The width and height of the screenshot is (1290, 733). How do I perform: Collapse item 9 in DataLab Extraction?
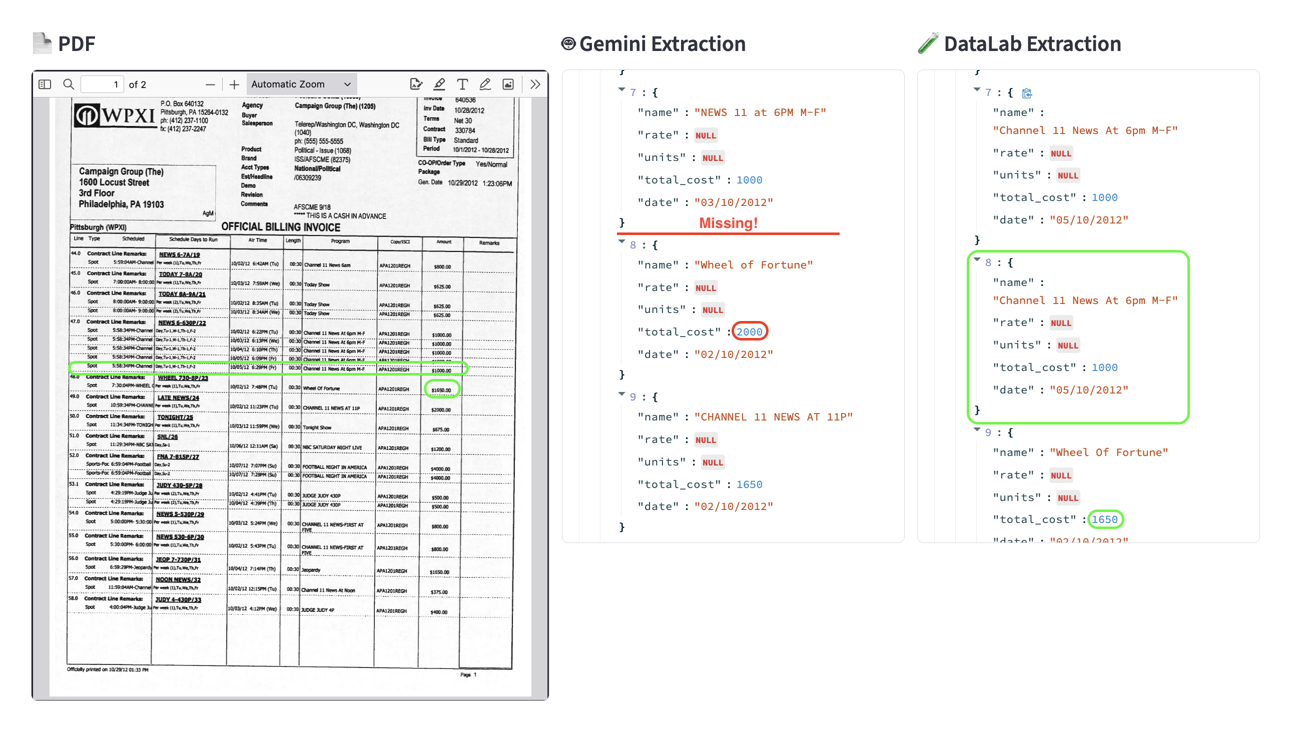(x=977, y=430)
